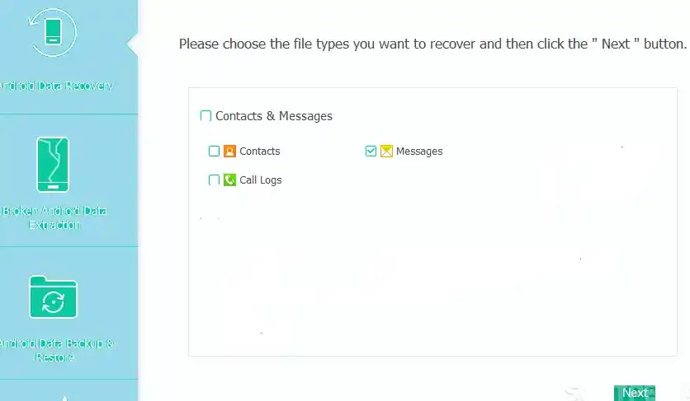The image size is (690, 401).
Task: Click the Call Logs text label
Action: [260, 180]
